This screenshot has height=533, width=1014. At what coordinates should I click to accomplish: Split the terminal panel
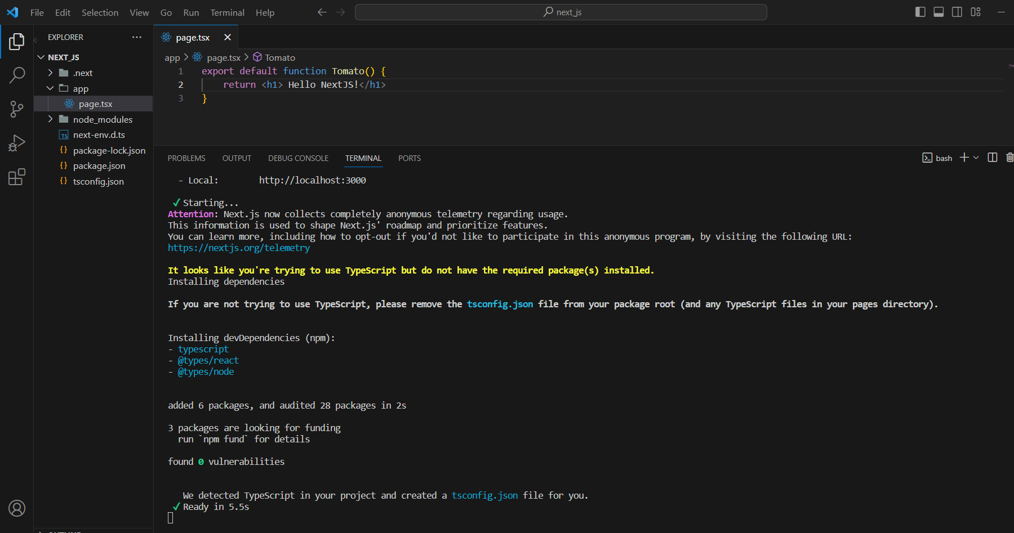993,158
